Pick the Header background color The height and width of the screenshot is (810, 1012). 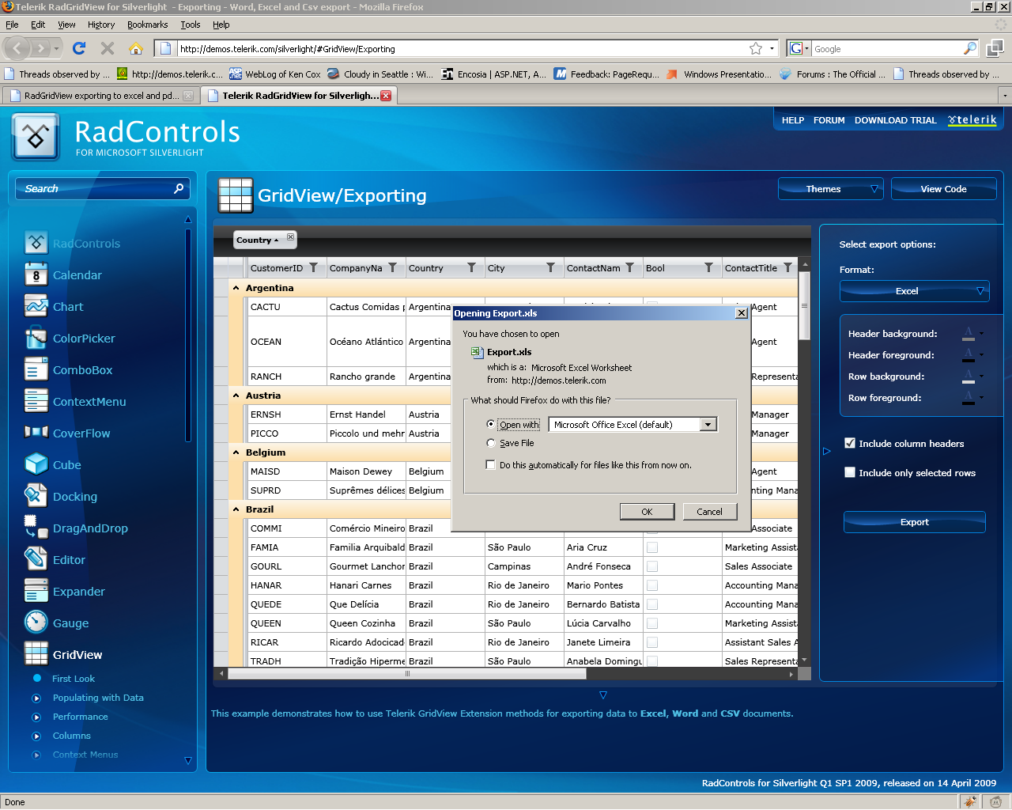point(972,334)
